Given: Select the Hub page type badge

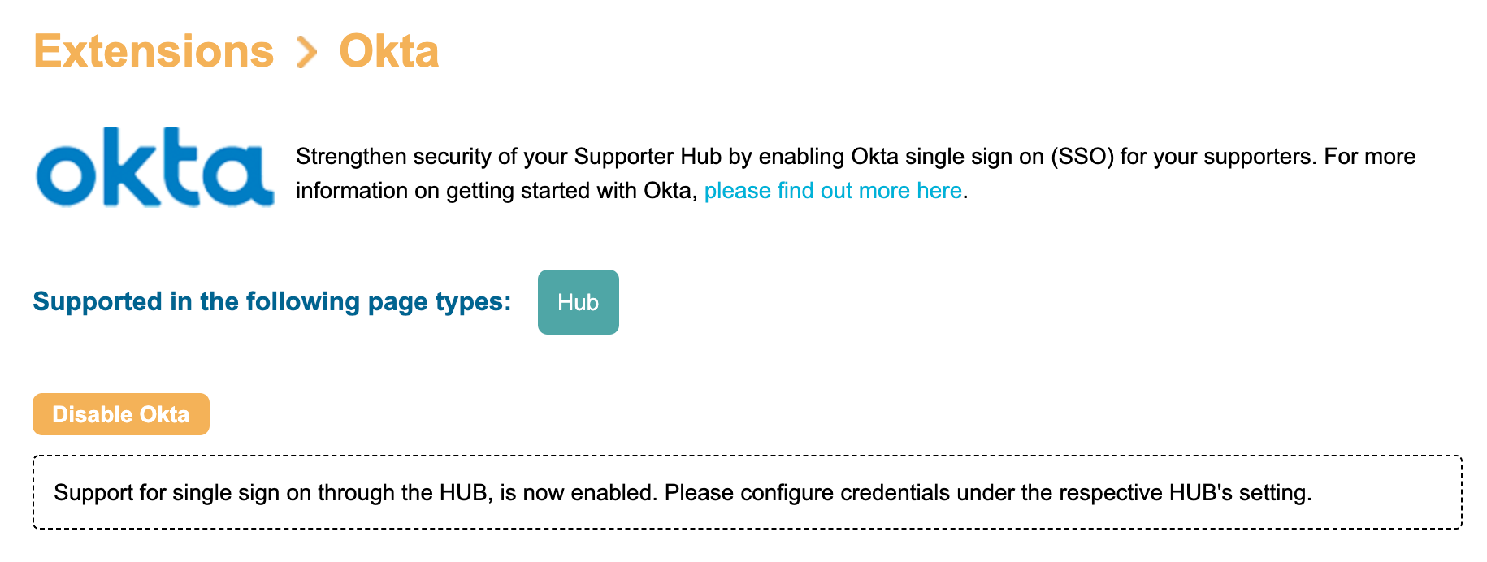Looking at the screenshot, I should pos(578,302).
